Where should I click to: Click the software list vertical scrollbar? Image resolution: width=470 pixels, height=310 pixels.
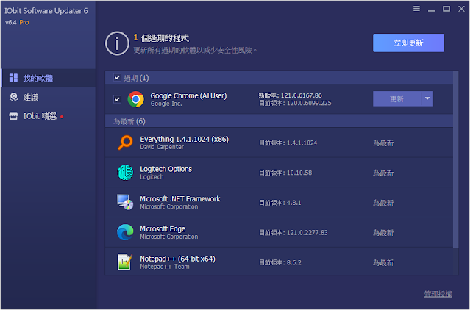point(455,159)
